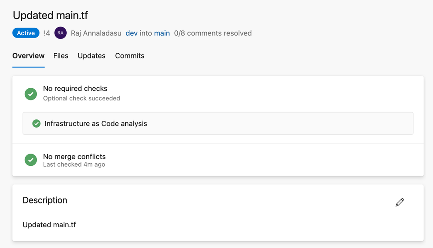Click green checkmark beside No required checks
The width and height of the screenshot is (433, 248).
click(31, 93)
